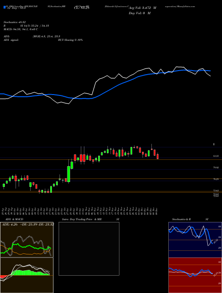Click the '(MGR) 4.3, 25.4, 23.3' values
This screenshot has height=293, width=222.
(46, 36)
